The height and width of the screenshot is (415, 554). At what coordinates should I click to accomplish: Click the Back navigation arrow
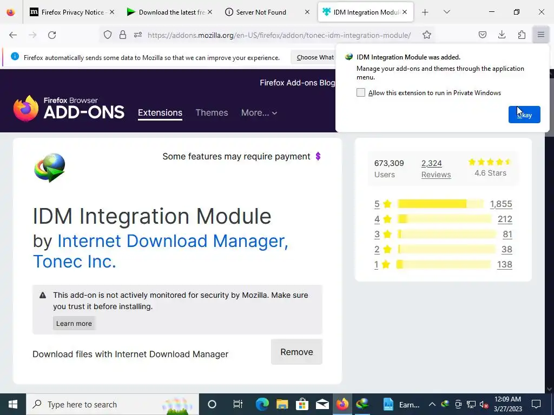pos(13,35)
